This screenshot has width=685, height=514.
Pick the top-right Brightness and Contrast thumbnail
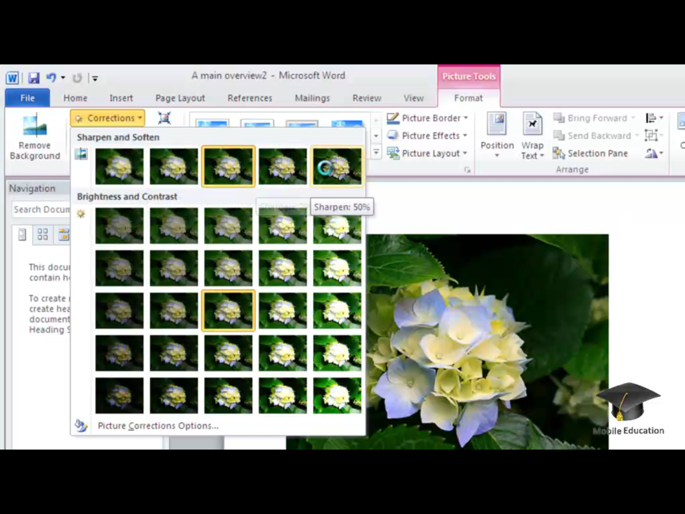pos(337,229)
